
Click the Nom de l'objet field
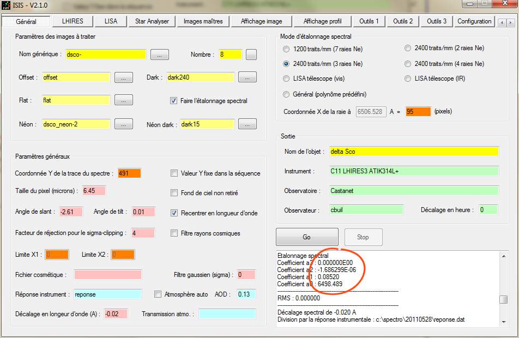[413, 152]
